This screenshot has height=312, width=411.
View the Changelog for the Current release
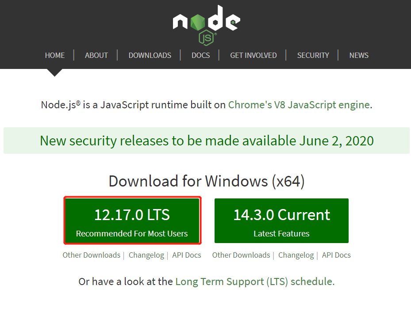click(x=296, y=255)
